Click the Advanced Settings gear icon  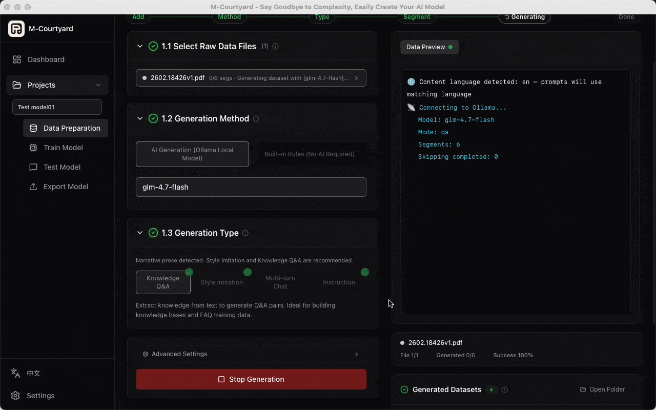146,354
